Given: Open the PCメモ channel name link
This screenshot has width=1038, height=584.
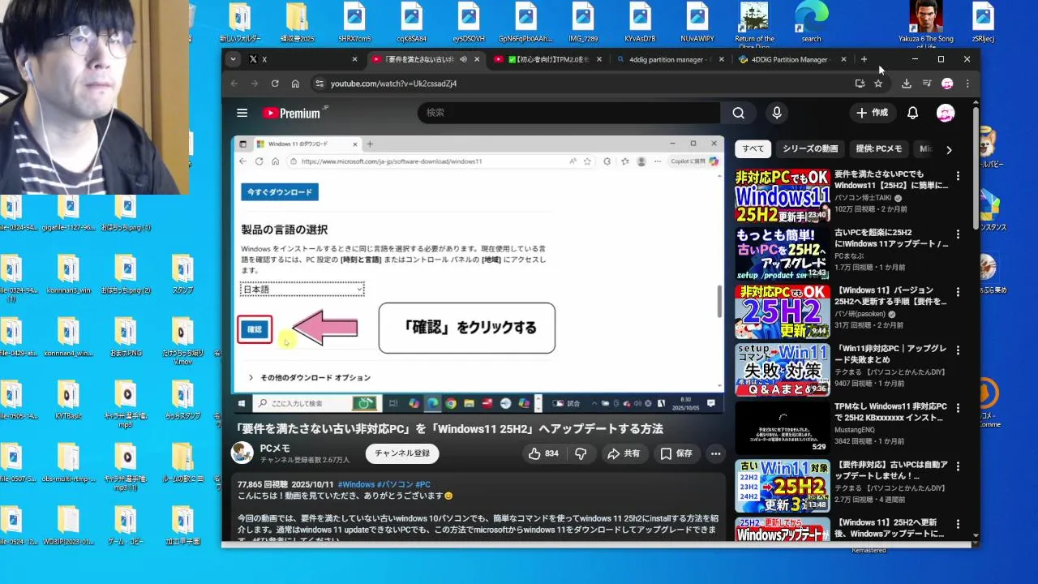Looking at the screenshot, I should click(x=275, y=449).
